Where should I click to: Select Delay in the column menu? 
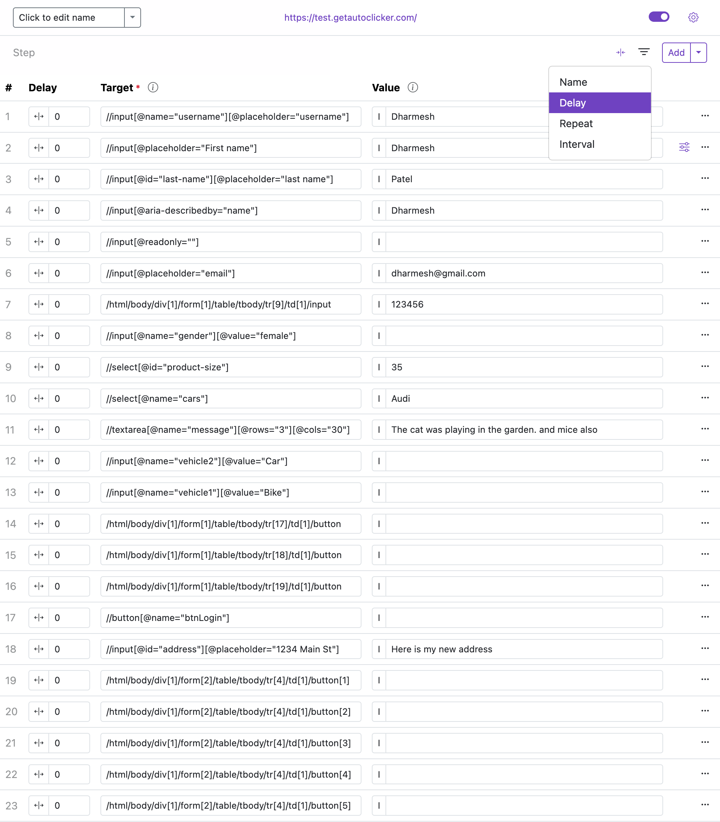600,103
